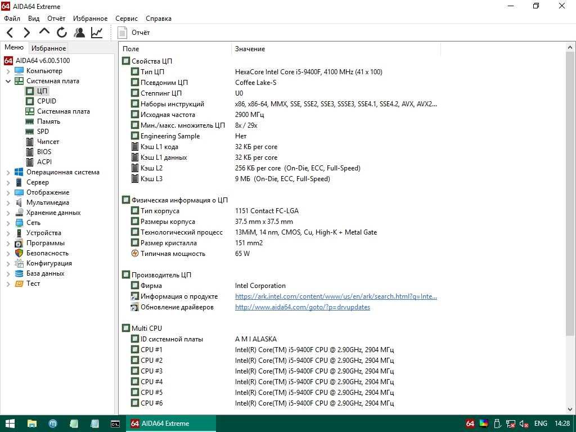Screen dimensions: 576x432
Task: Click the Конфигурация gear icon
Action: pos(19,263)
